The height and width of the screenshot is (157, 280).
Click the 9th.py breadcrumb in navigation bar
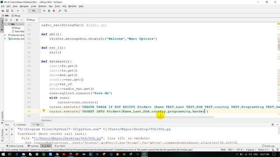pos(16,16)
